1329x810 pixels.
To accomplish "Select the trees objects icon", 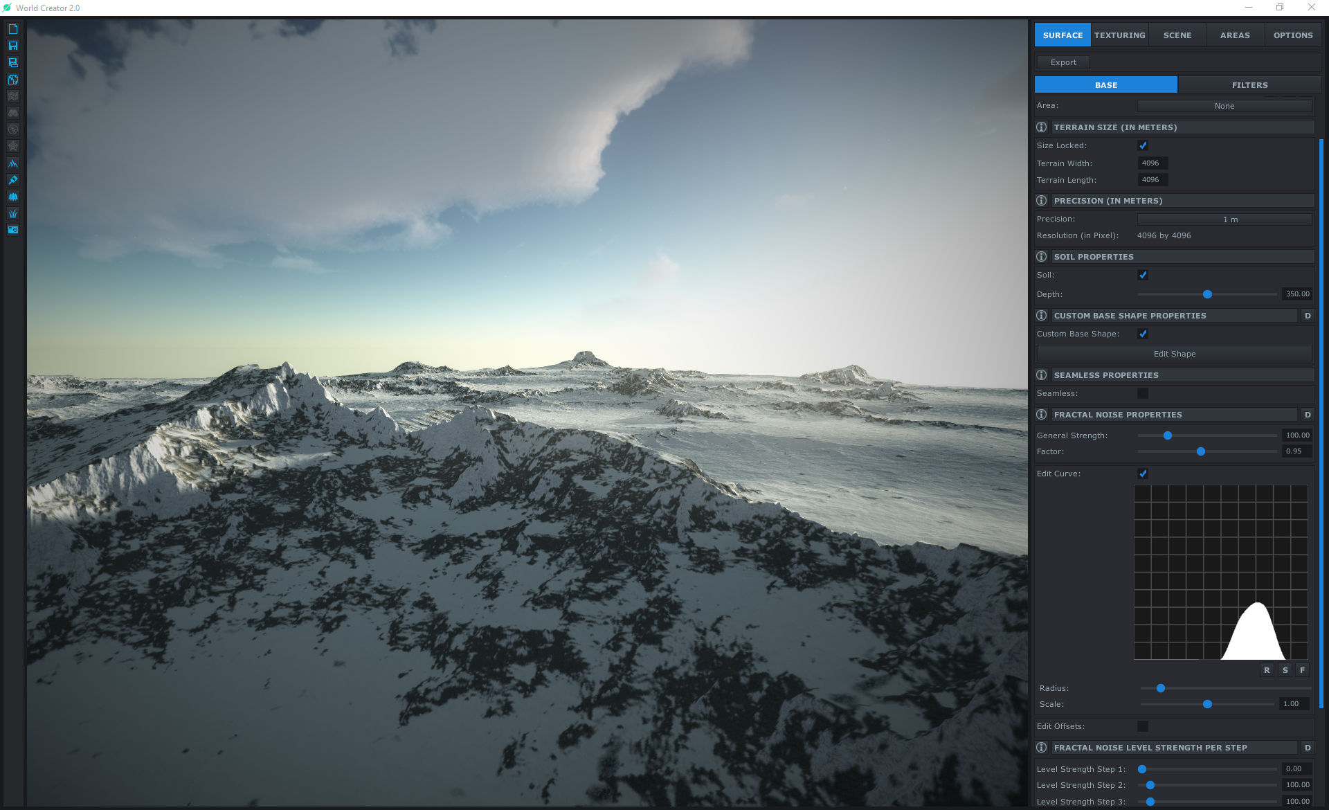I will click(12, 197).
